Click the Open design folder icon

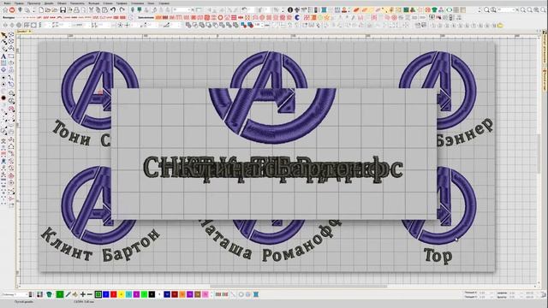[x=48, y=9]
